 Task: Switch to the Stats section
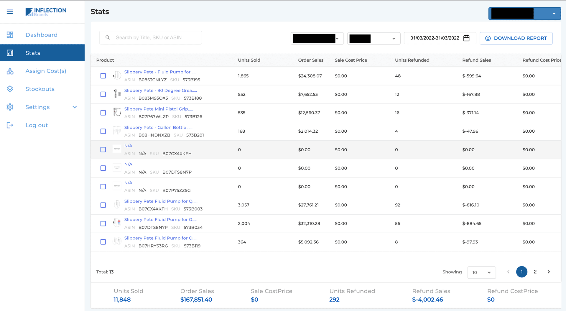[x=32, y=53]
